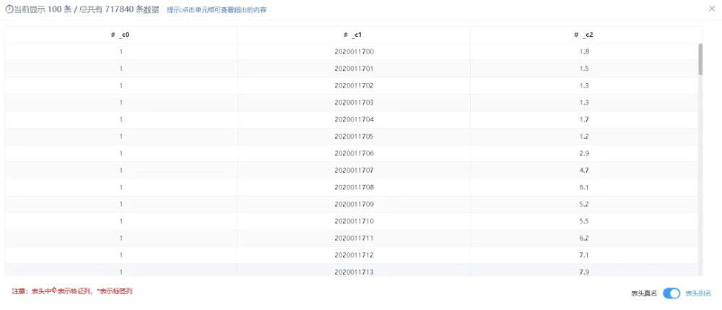Click the cell 2020011707
Viewport: 722px width, 310px height.
click(x=354, y=171)
